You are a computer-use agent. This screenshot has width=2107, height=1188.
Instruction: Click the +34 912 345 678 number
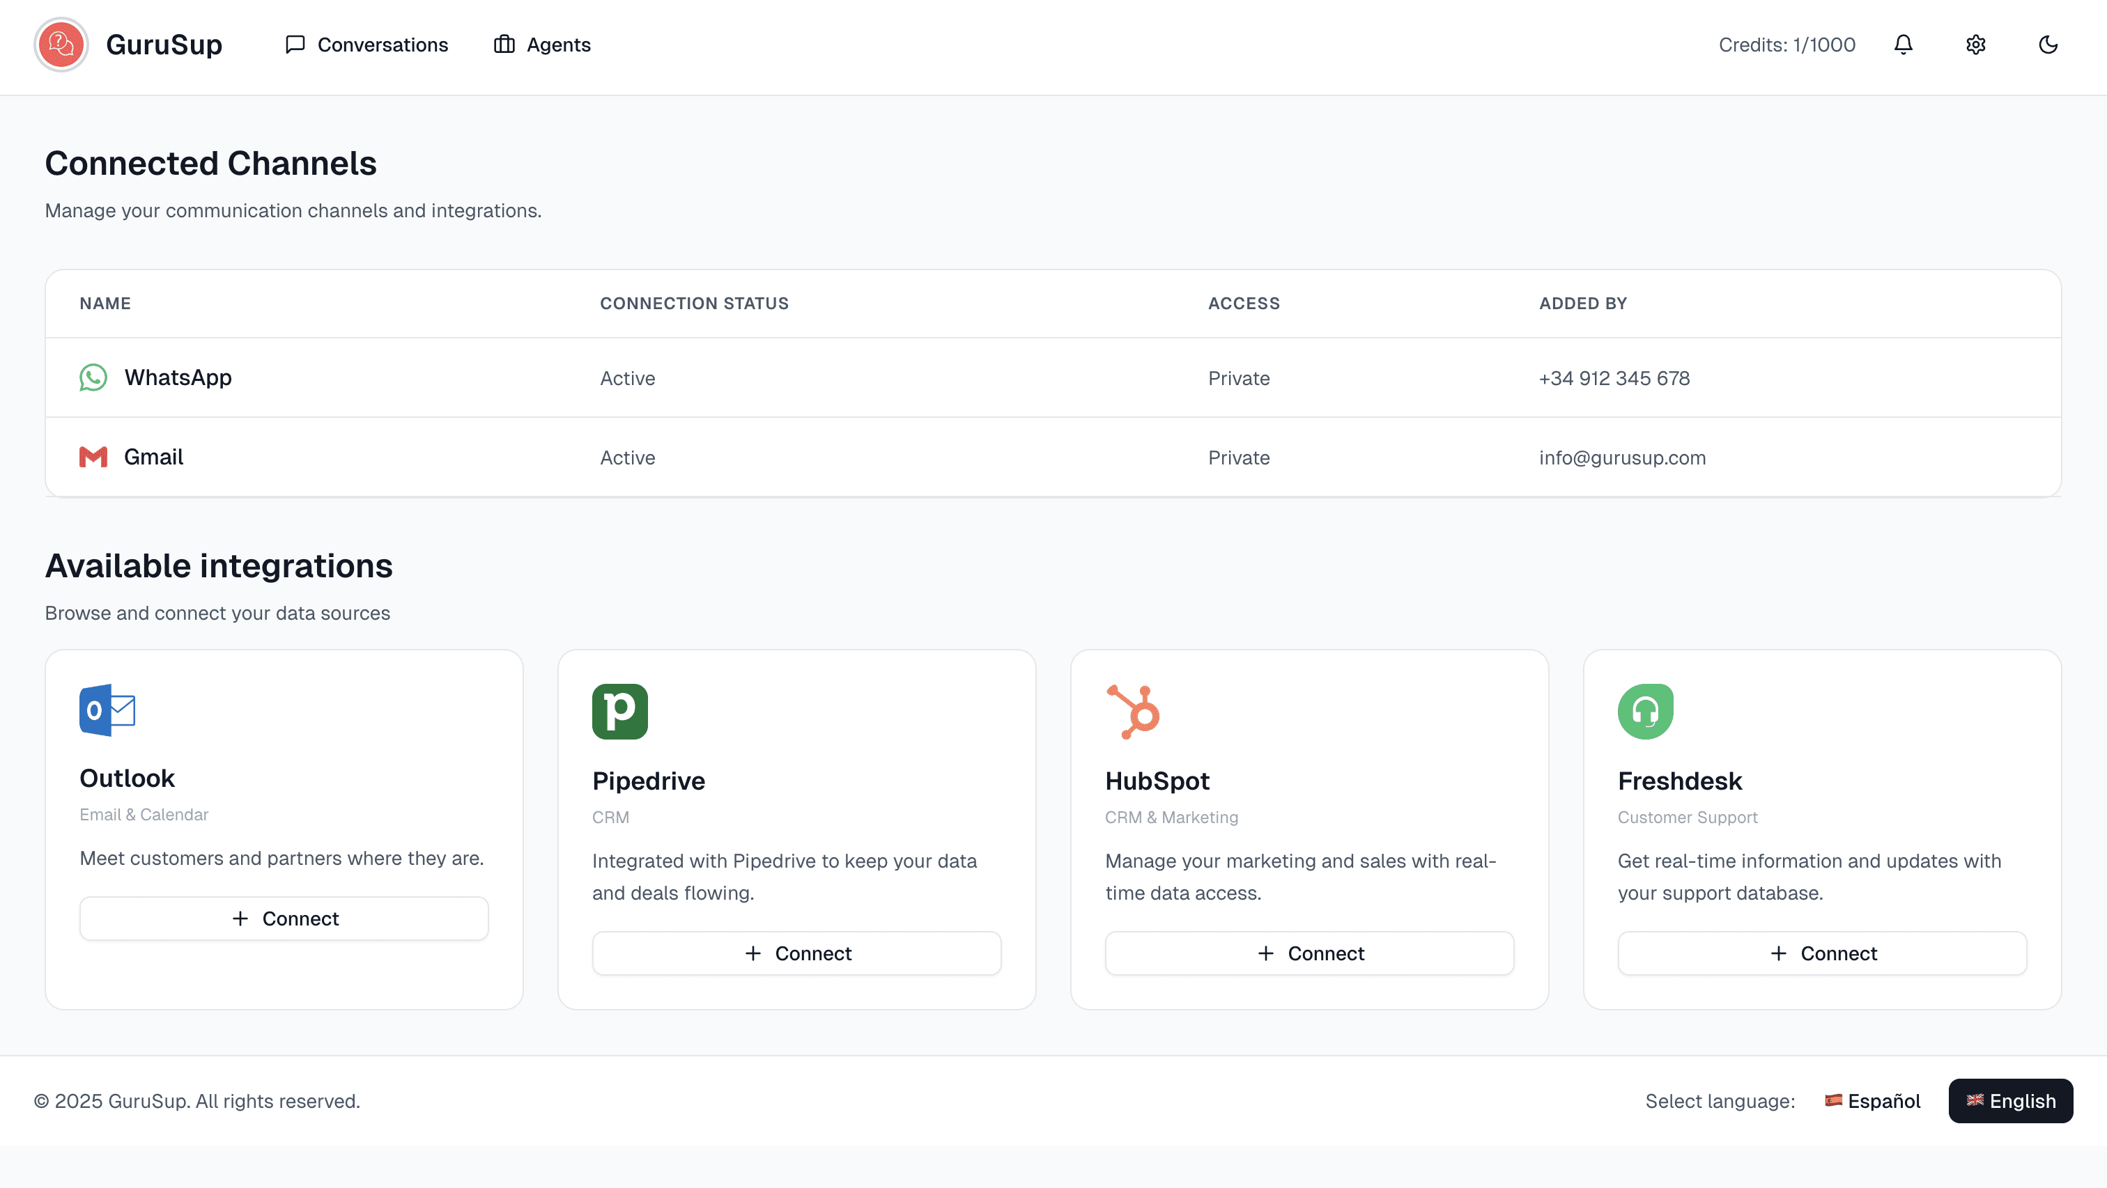click(1614, 379)
